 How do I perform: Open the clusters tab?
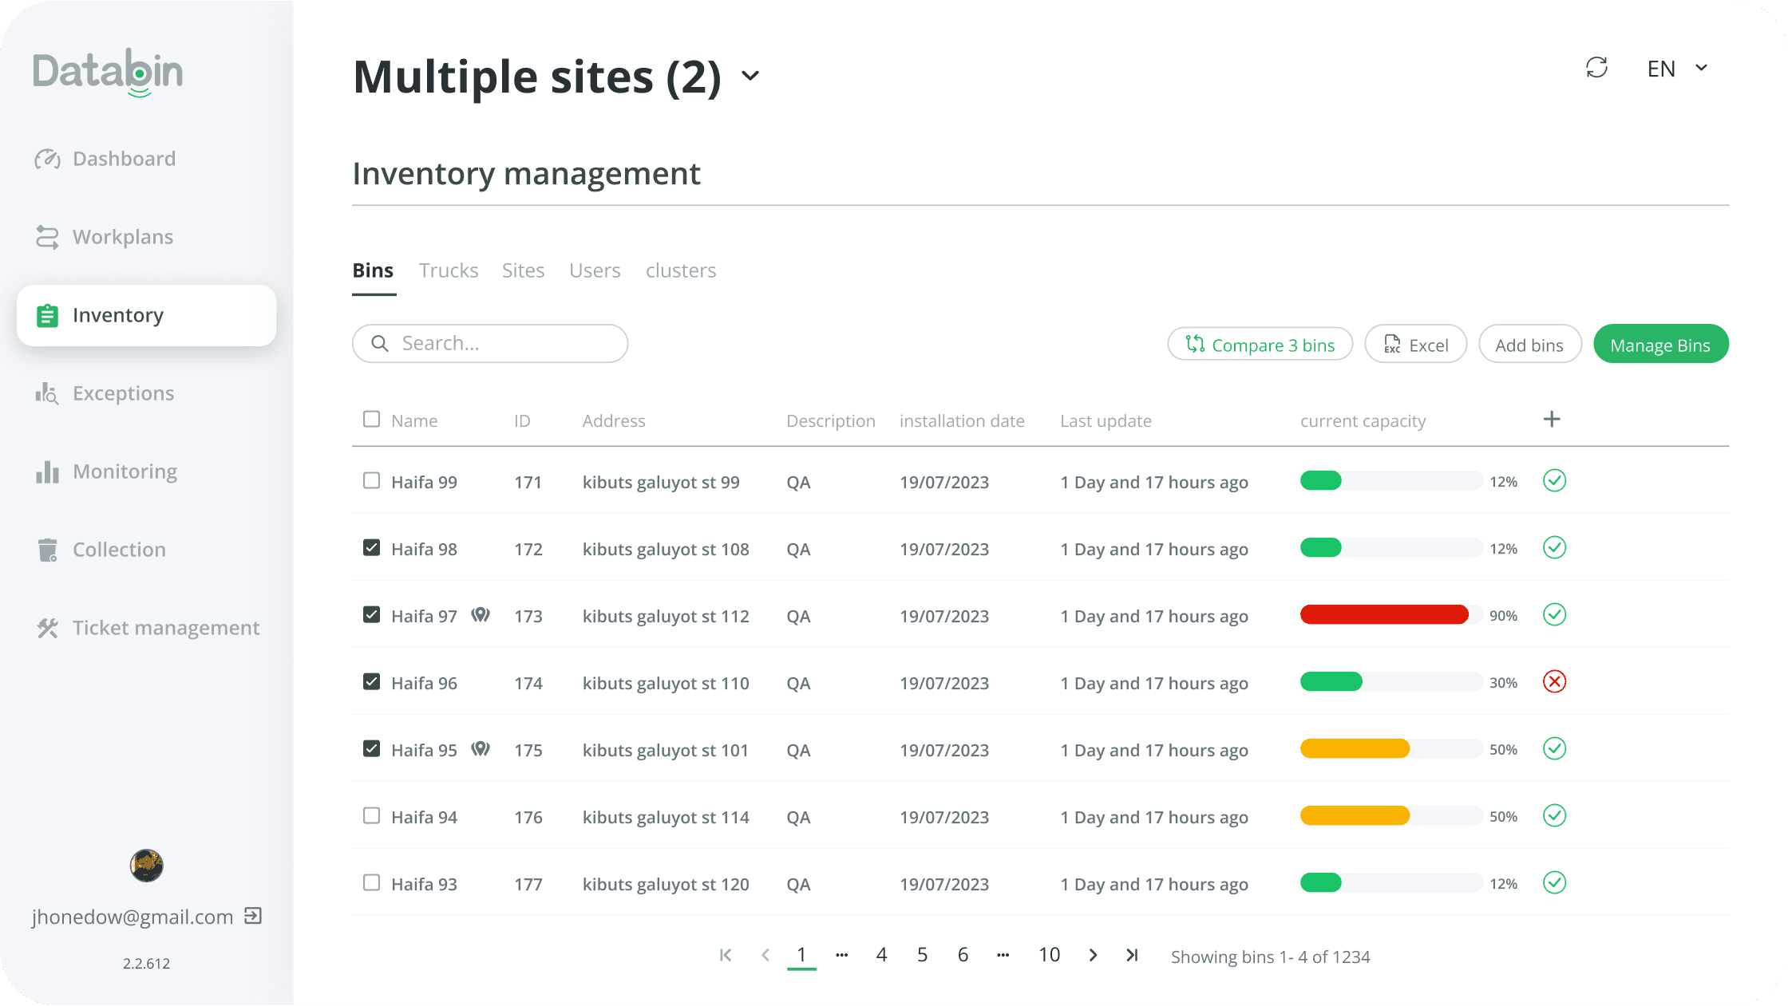(680, 270)
